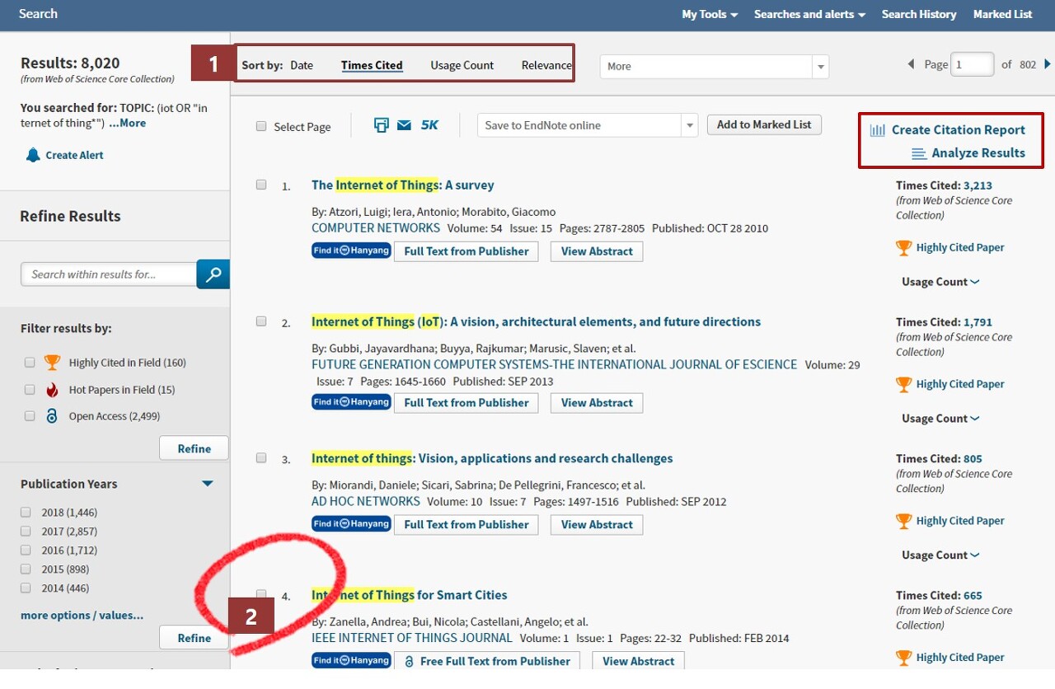Open View Abstract for result 1
Screen dimensions: 1055x689
[597, 251]
